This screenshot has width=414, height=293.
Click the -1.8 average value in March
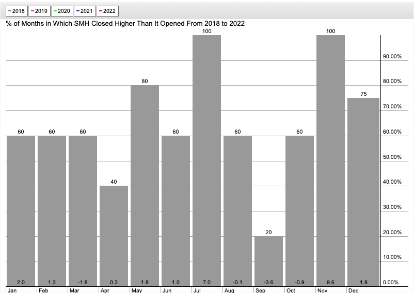(x=83, y=283)
